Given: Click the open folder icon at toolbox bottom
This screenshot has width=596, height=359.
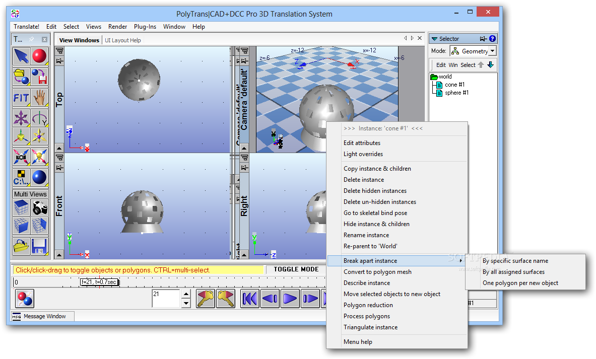Looking at the screenshot, I should point(21,246).
